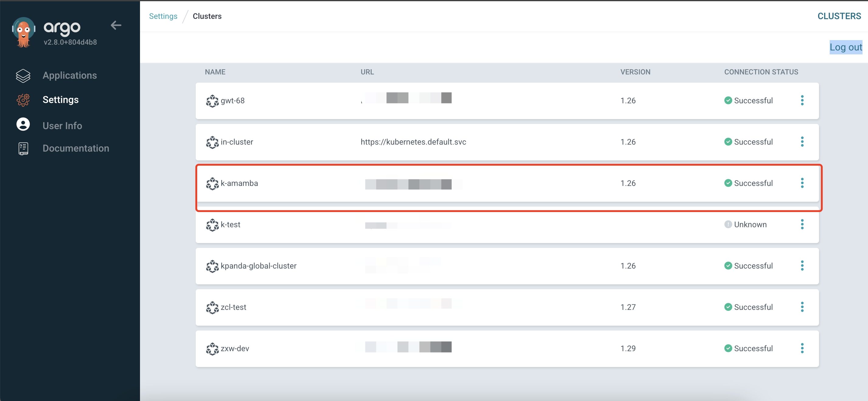Viewport: 868px width, 401px height.
Task: Click the gwt-68 cluster icon
Action: 212,101
